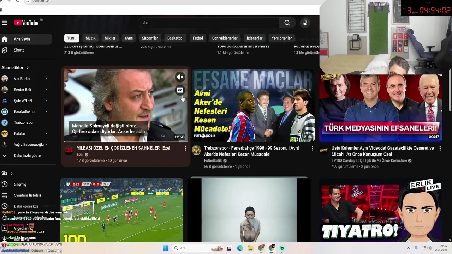Show hidden system tray icons
The image size is (452, 254).
[409, 248]
